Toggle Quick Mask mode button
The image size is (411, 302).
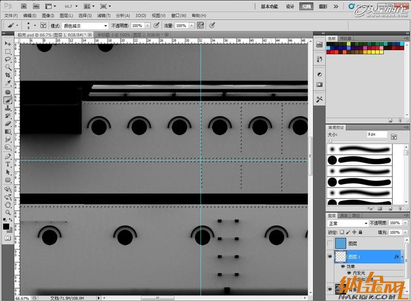click(x=8, y=238)
